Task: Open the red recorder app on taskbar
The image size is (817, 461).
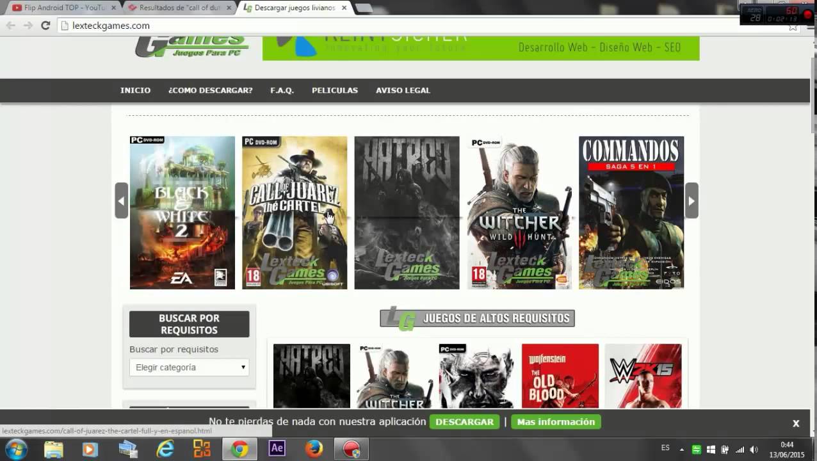Action: click(352, 449)
